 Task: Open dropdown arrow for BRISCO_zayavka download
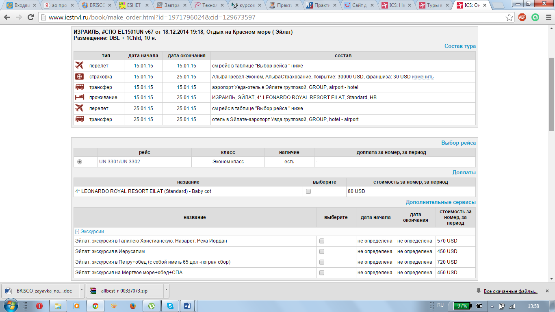click(x=82, y=290)
